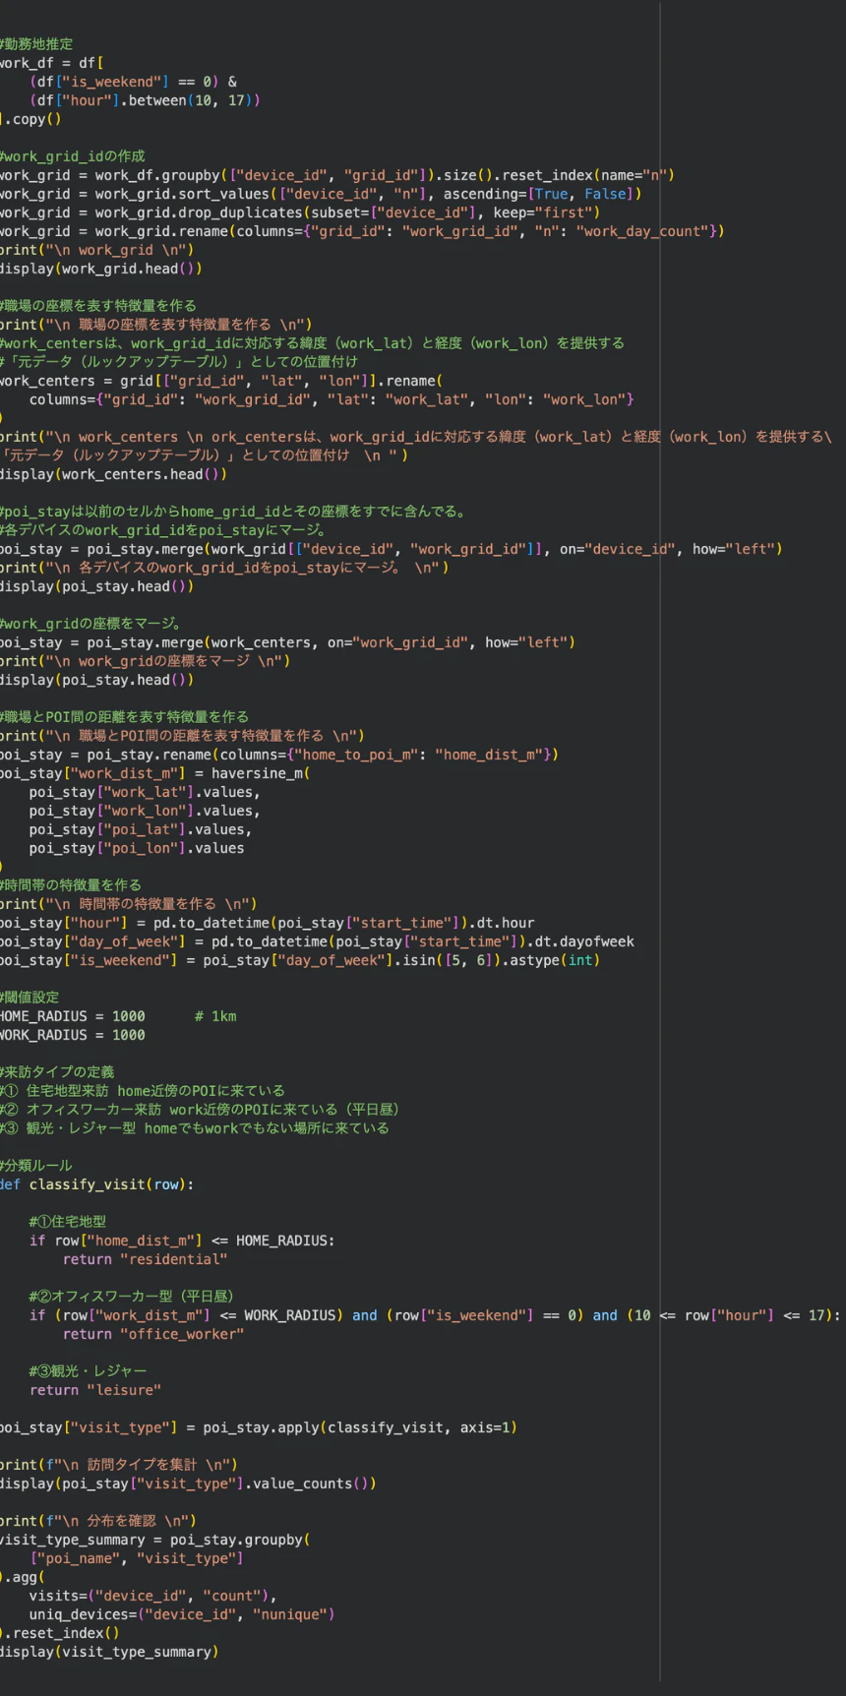Click the work_grid.rename columns line
Screen dimensions: 846x1696
coord(362,231)
